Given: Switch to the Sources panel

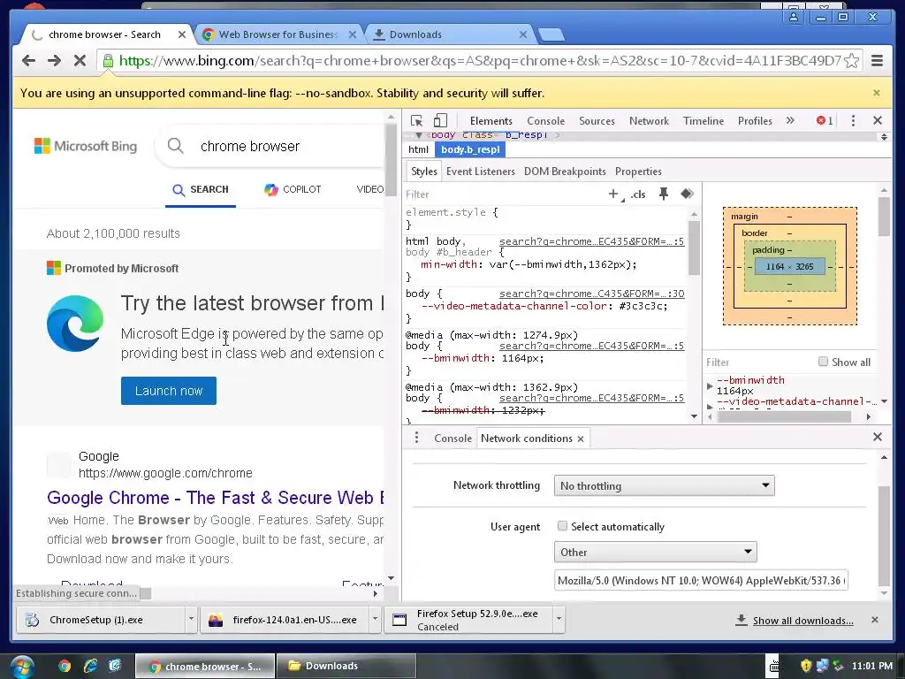Looking at the screenshot, I should point(597,120).
